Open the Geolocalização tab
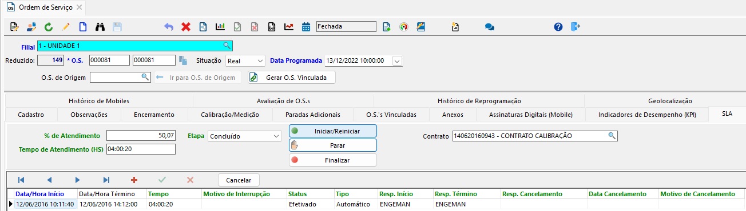This screenshot has height=211, width=746. coord(670,101)
